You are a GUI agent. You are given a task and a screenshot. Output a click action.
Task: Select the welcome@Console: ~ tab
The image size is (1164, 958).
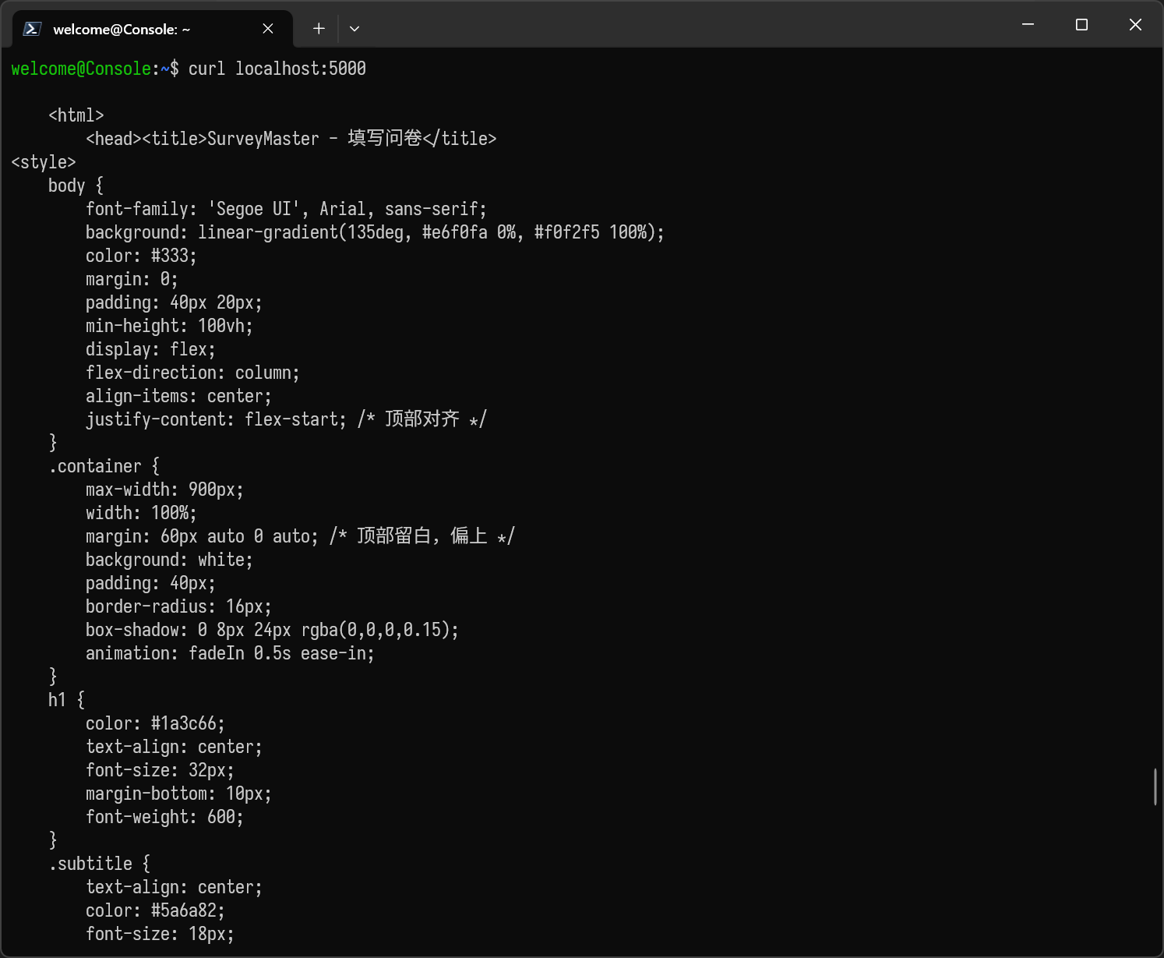[x=121, y=30]
